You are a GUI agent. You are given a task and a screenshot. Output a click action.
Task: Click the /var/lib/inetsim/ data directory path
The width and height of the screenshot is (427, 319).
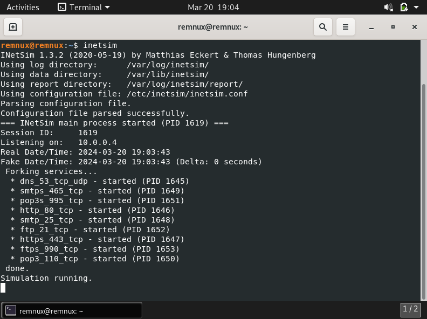click(168, 74)
